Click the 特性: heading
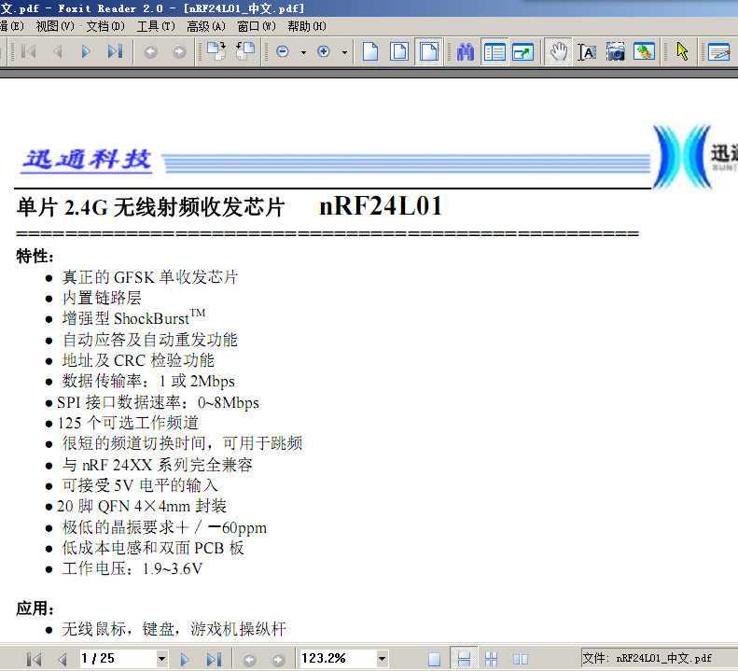This screenshot has height=671, width=738. [35, 256]
